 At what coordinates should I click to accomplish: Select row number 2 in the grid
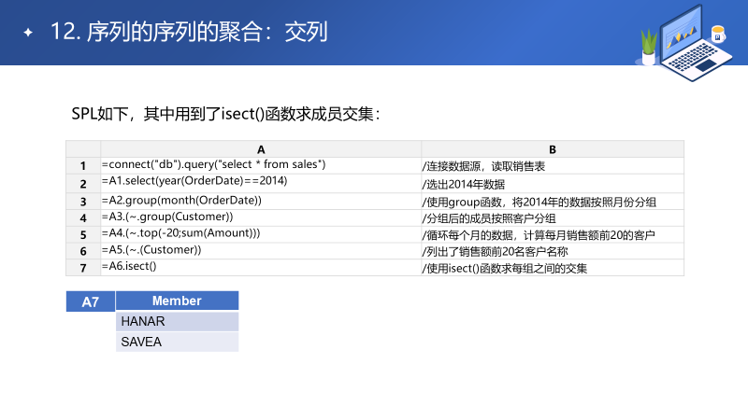click(x=83, y=184)
